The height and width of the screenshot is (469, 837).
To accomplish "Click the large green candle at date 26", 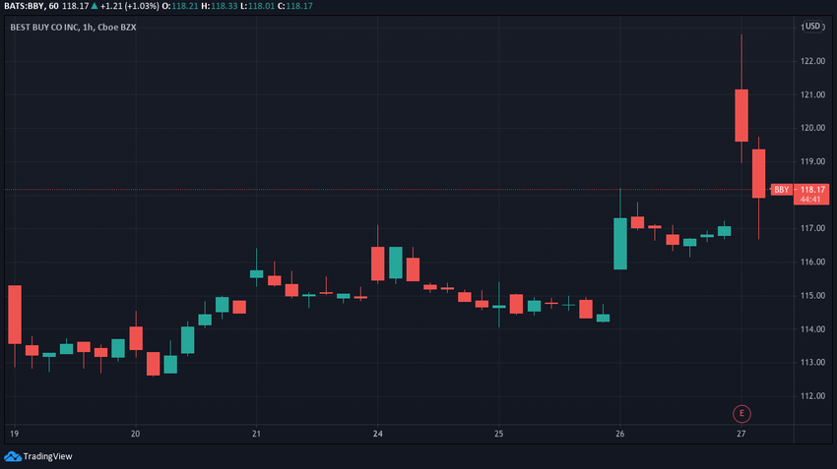I will point(620,243).
